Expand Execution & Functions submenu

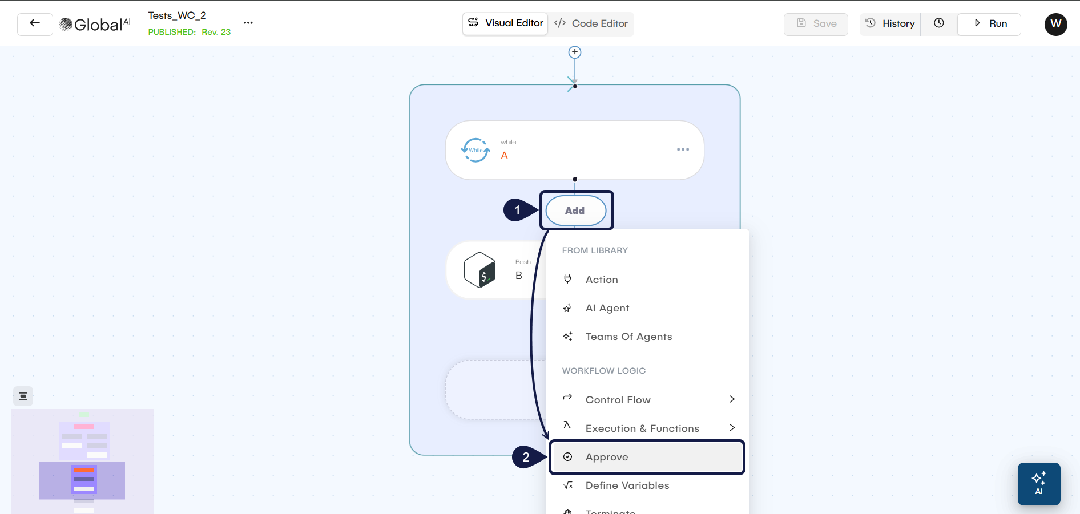tap(648, 428)
